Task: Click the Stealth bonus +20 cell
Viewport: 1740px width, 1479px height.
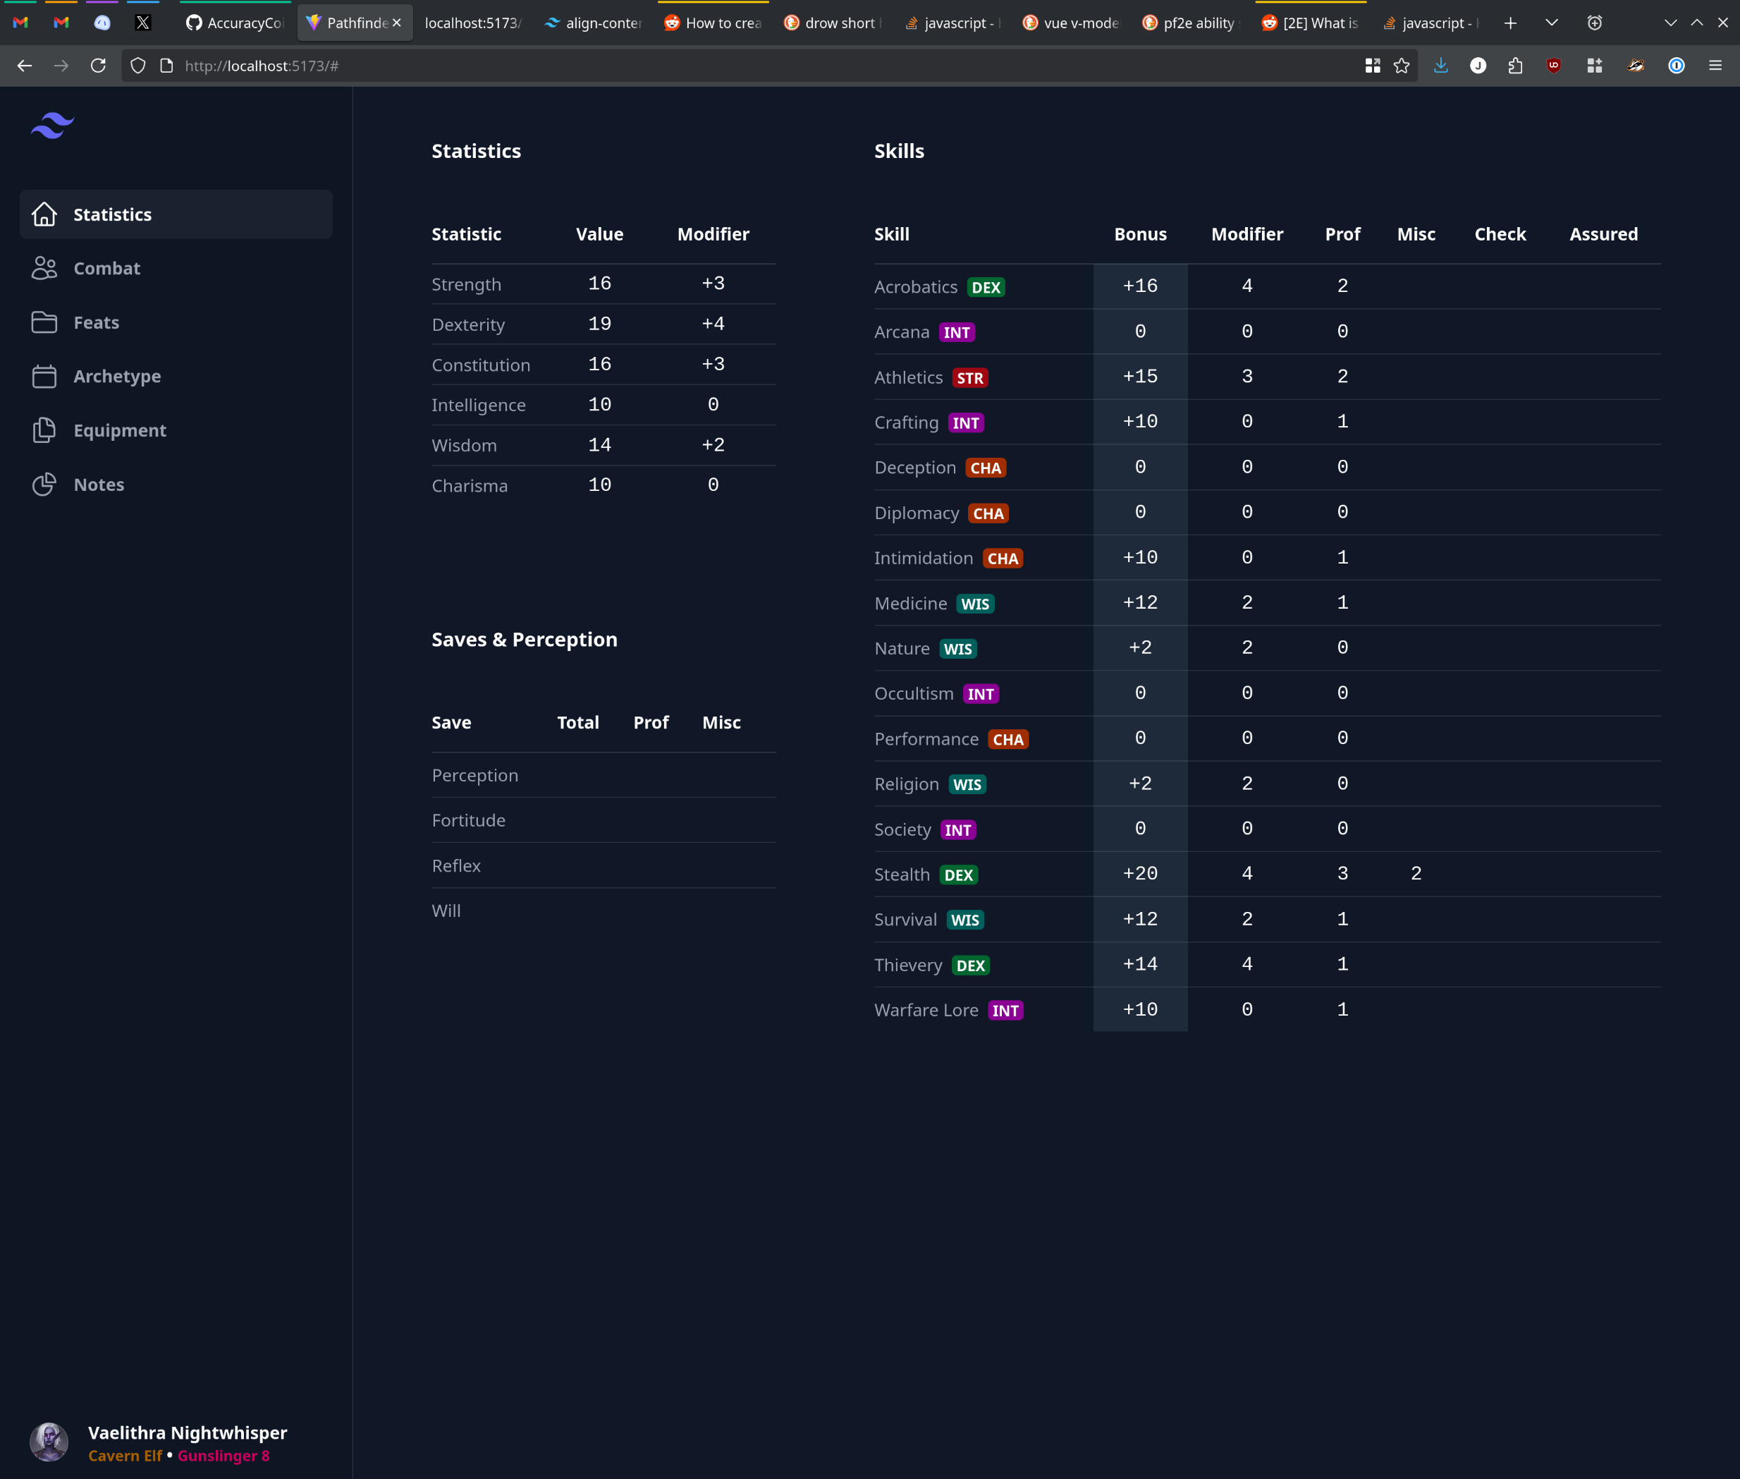Action: tap(1140, 874)
